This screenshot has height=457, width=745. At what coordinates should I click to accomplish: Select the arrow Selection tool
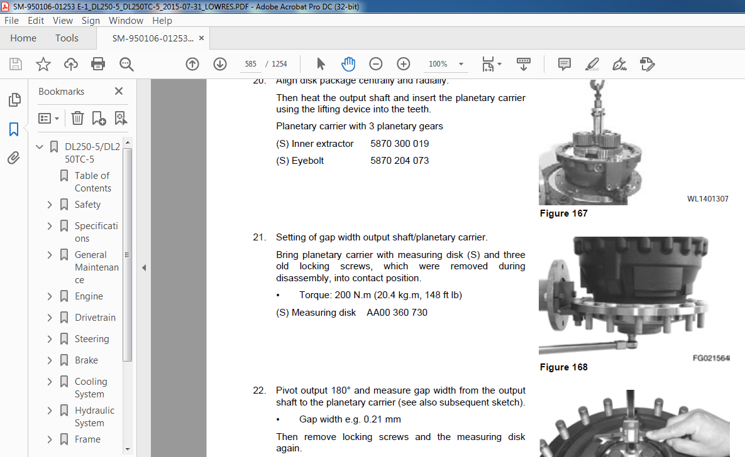(x=321, y=64)
